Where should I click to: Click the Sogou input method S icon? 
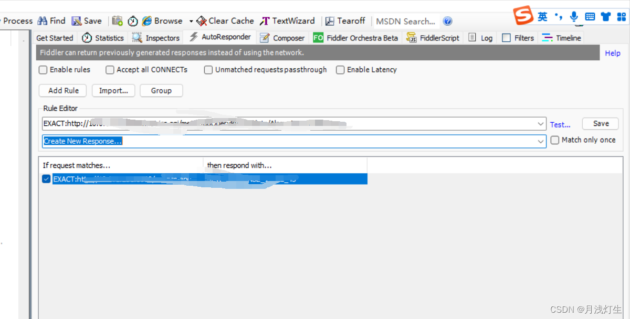coord(523,16)
